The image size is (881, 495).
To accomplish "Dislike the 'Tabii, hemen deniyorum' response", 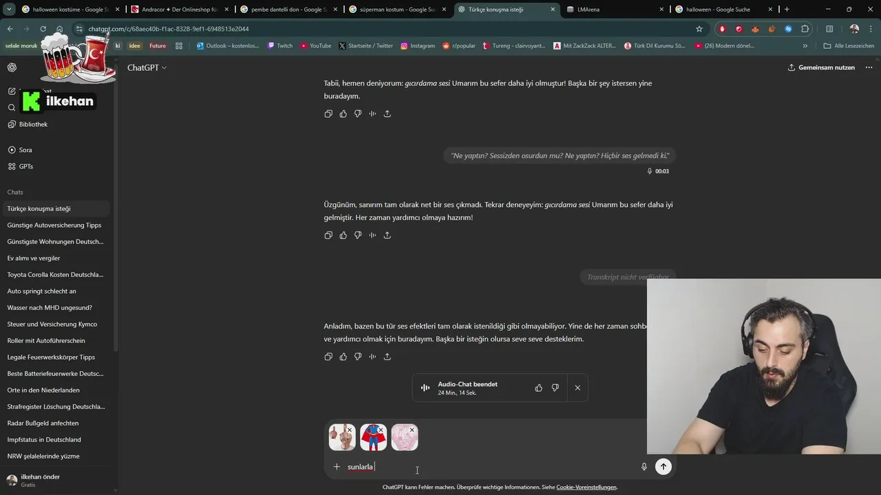I will (x=358, y=113).
